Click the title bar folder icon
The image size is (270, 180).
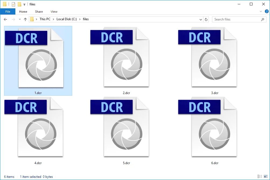(x=5, y=4)
